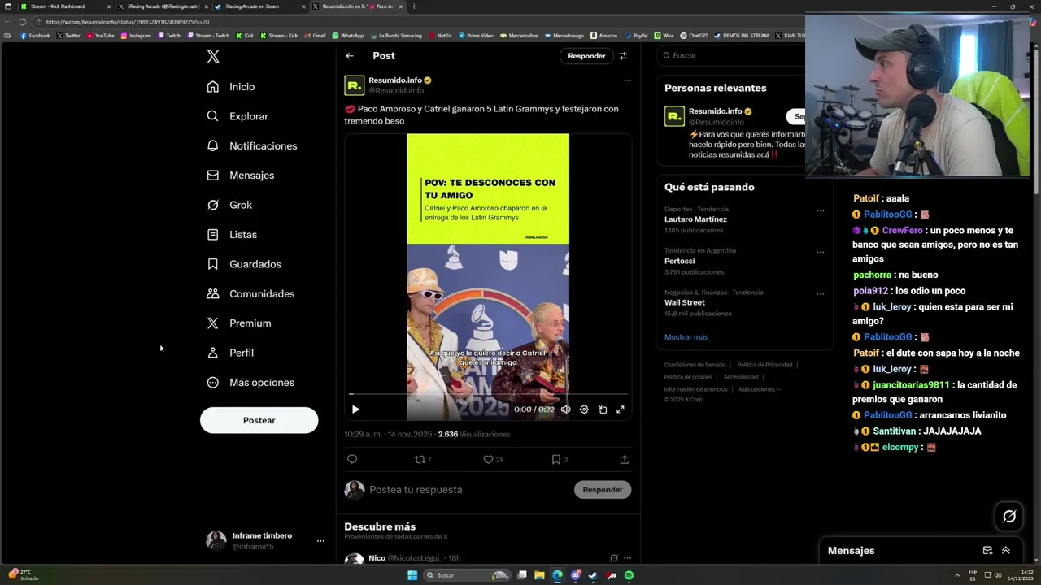Click the X logo above the sidebar
This screenshot has height=585, width=1041.
coord(213,56)
